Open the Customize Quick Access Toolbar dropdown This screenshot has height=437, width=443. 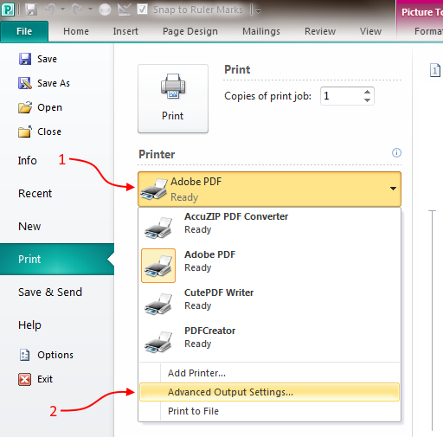click(258, 10)
